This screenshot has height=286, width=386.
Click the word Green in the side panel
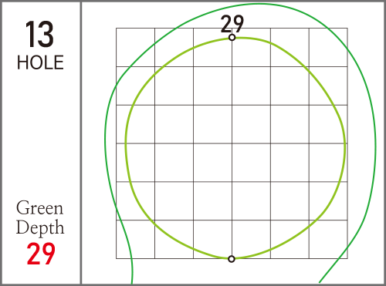39,207
